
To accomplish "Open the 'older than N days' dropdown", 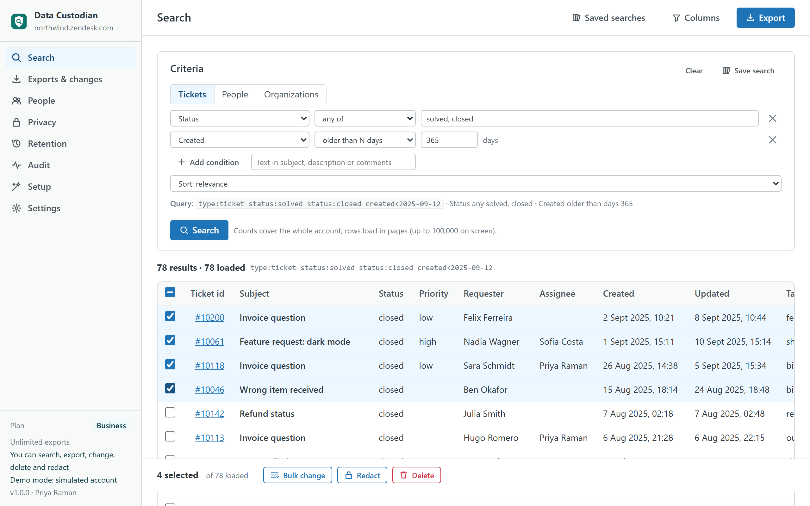I will 365,140.
